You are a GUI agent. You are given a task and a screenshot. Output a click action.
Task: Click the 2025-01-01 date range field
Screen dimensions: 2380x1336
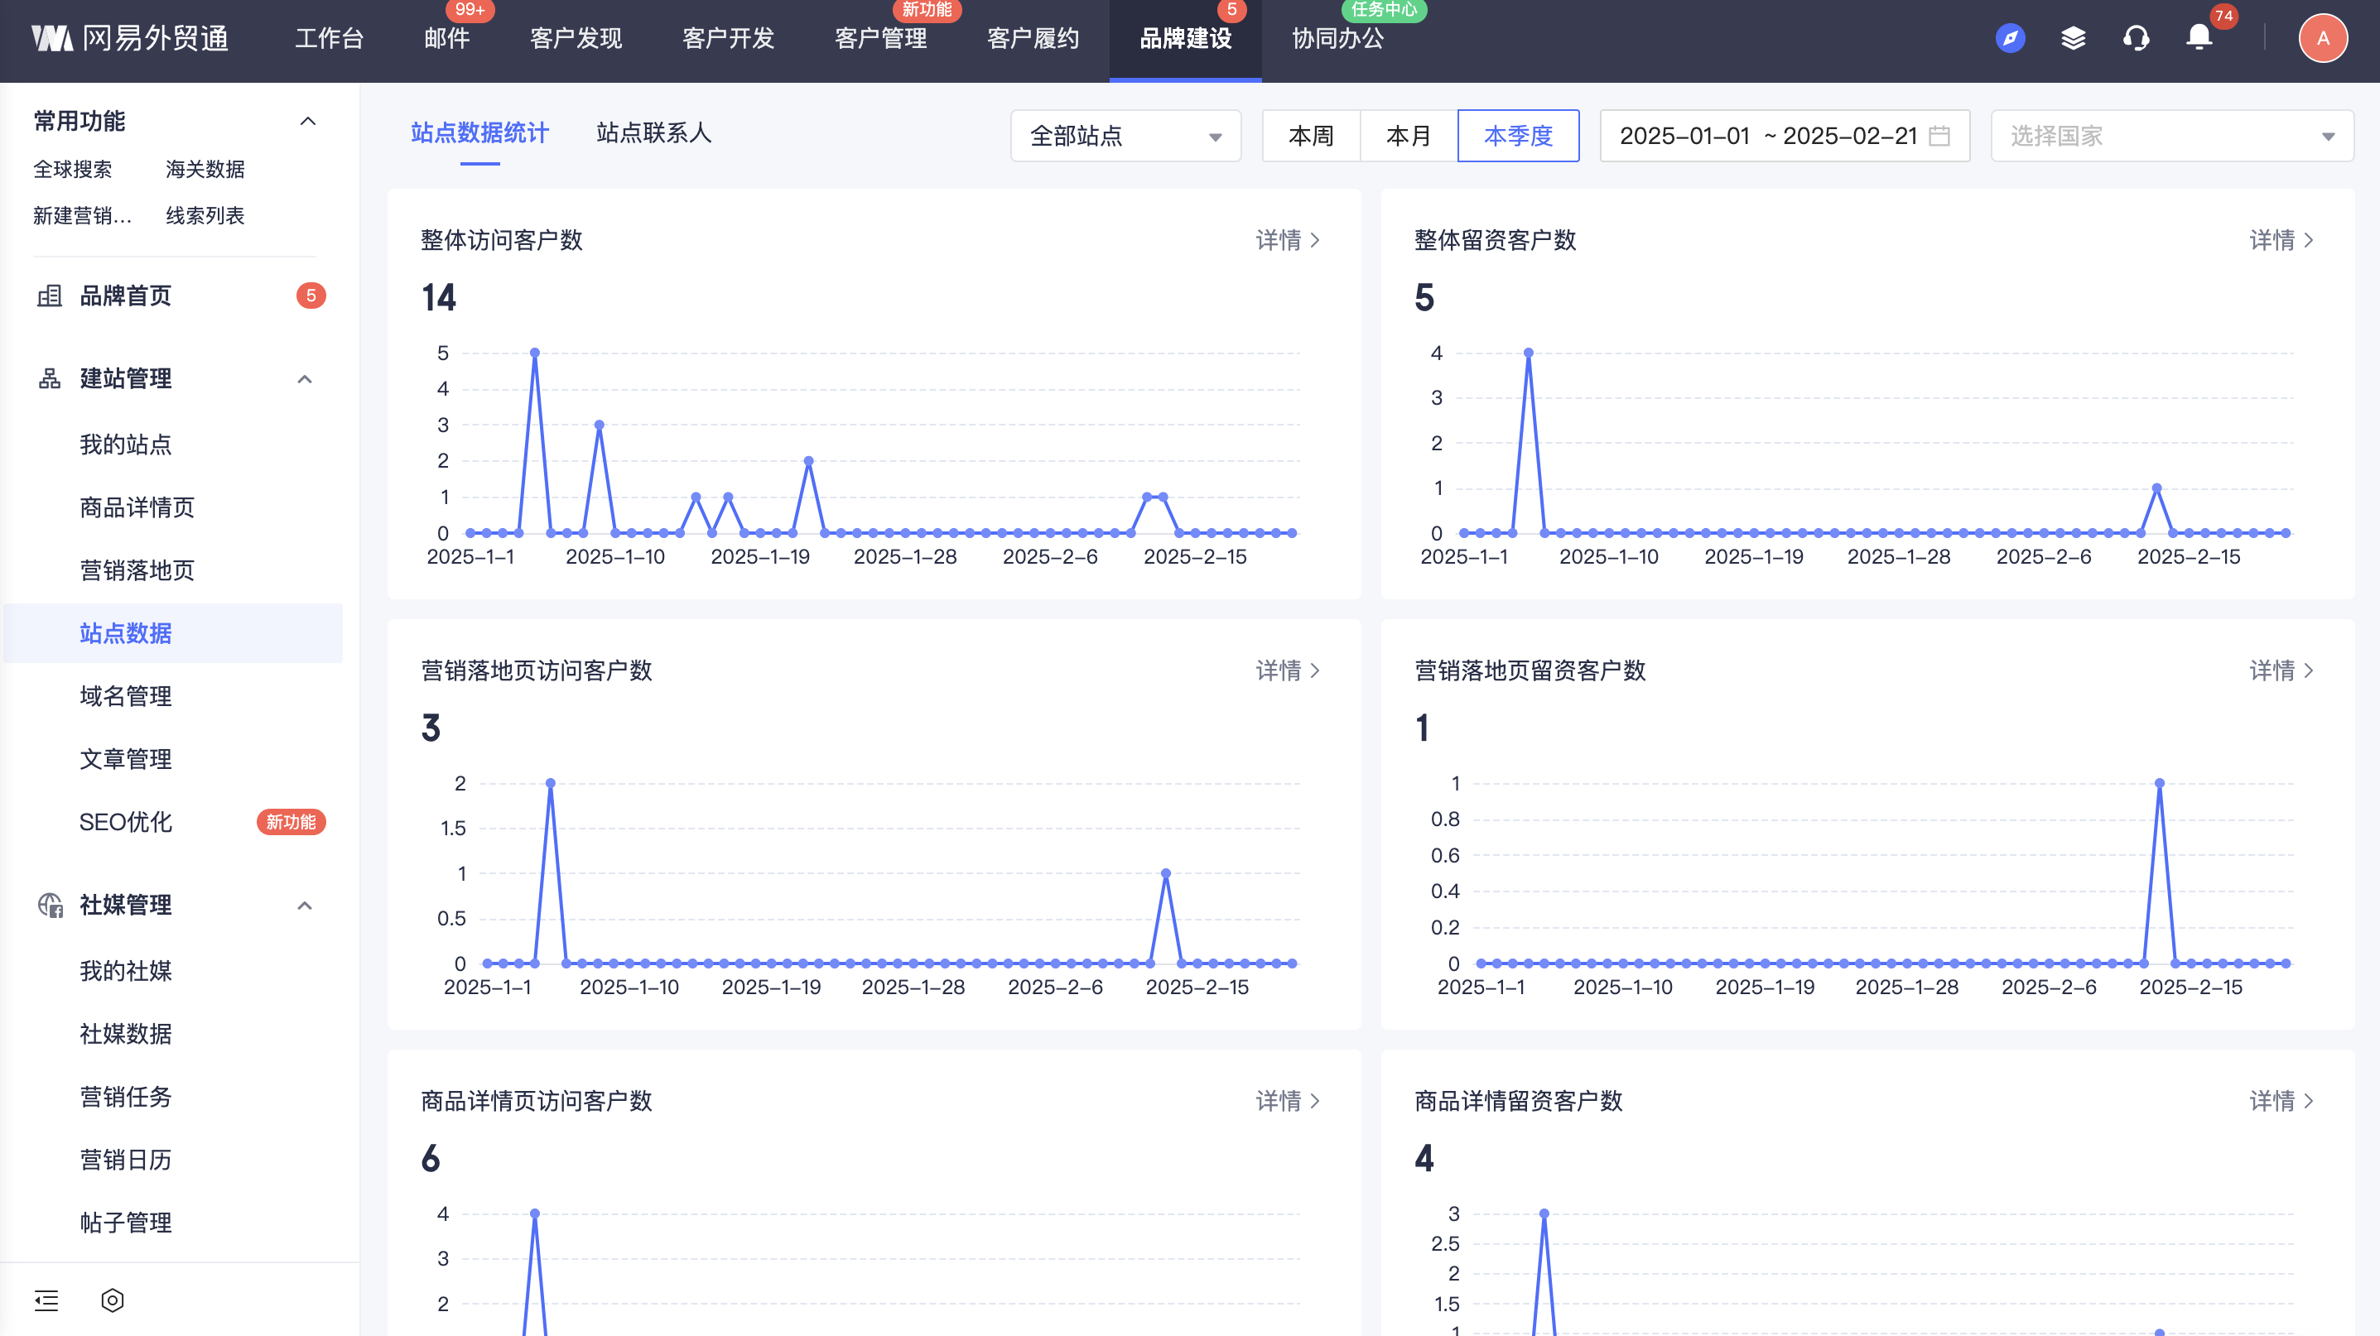coord(1684,136)
